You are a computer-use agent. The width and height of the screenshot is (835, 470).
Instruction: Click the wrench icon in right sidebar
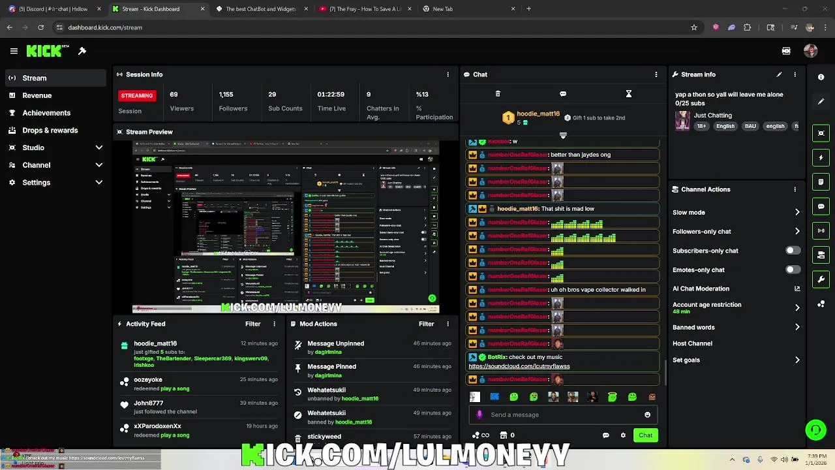point(821,279)
